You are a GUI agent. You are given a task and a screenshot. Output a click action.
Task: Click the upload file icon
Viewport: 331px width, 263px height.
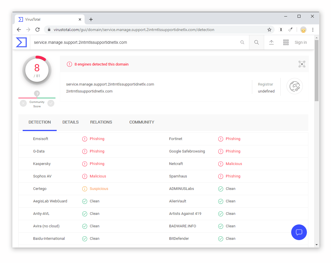point(271,42)
